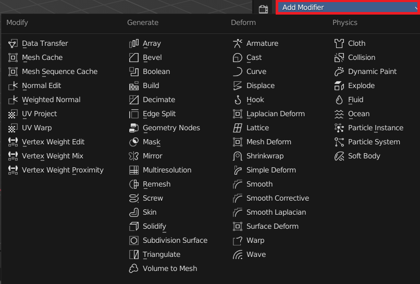Select the Weighted Normal entry
Image resolution: width=420 pixels, height=284 pixels.
click(51, 100)
